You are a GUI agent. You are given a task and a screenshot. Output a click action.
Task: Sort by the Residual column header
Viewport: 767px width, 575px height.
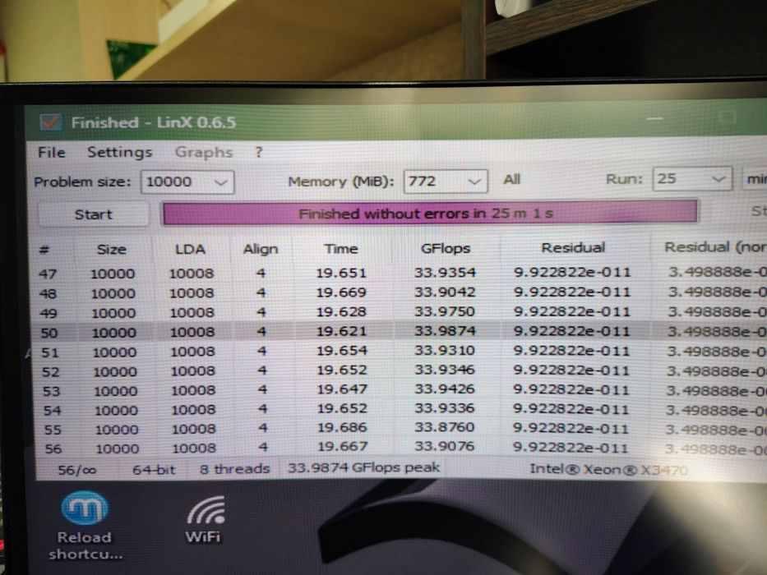573,247
